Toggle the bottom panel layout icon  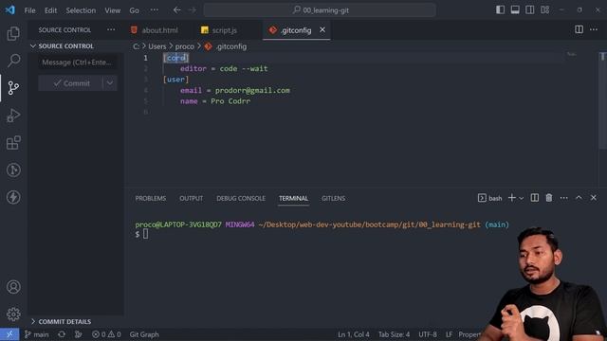[x=515, y=10]
